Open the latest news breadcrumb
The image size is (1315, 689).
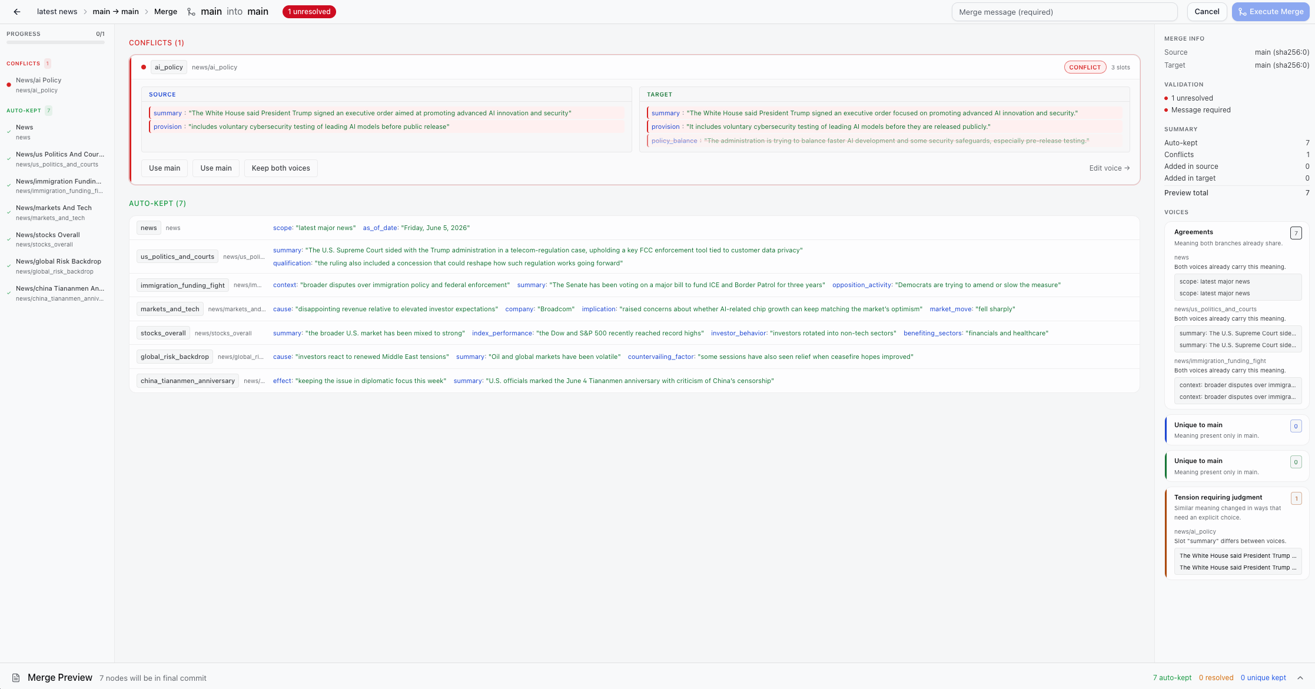57,12
